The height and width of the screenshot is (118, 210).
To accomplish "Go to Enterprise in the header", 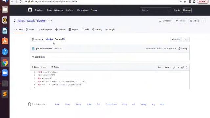I will click(58, 10).
